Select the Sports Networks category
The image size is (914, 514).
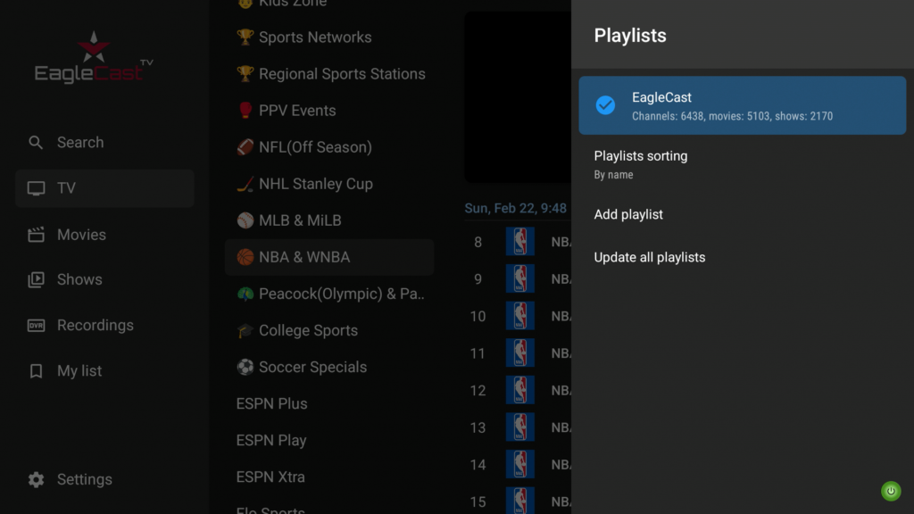pyautogui.click(x=314, y=37)
